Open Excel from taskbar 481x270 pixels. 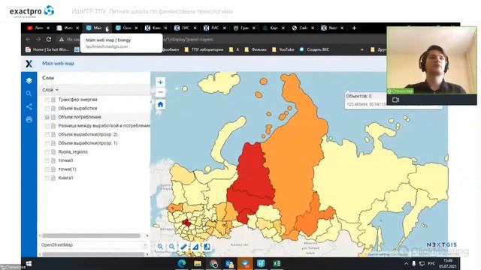(x=277, y=263)
